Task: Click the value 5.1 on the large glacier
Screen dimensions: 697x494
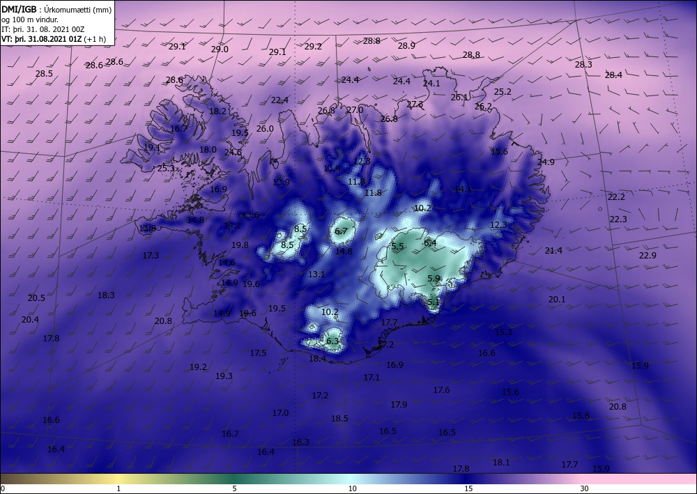Action: click(x=434, y=302)
